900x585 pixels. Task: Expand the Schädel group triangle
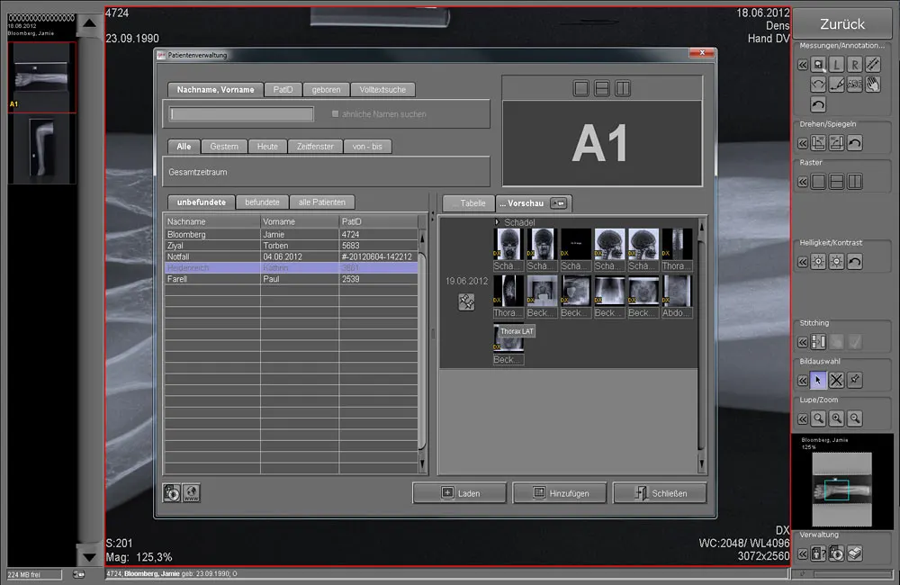point(497,221)
